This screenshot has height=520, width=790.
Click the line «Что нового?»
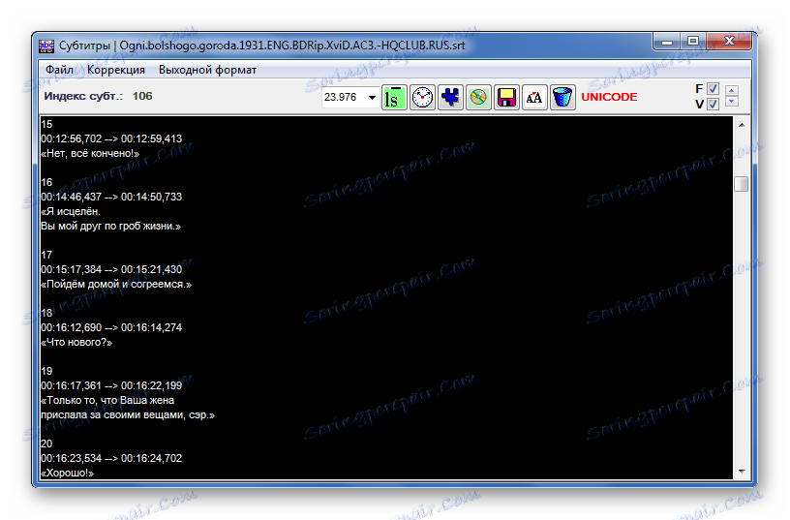coord(76,342)
